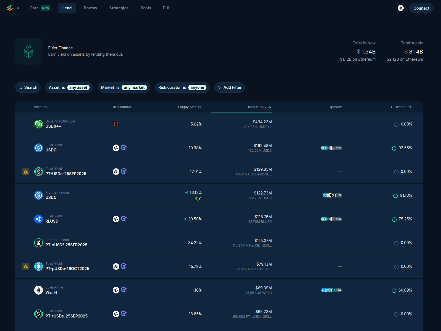Click the Usual risk curator icon
Viewport: 441px width, 331px height.
(x=116, y=124)
